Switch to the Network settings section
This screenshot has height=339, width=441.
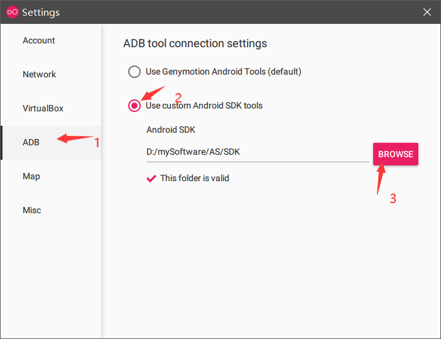(39, 75)
